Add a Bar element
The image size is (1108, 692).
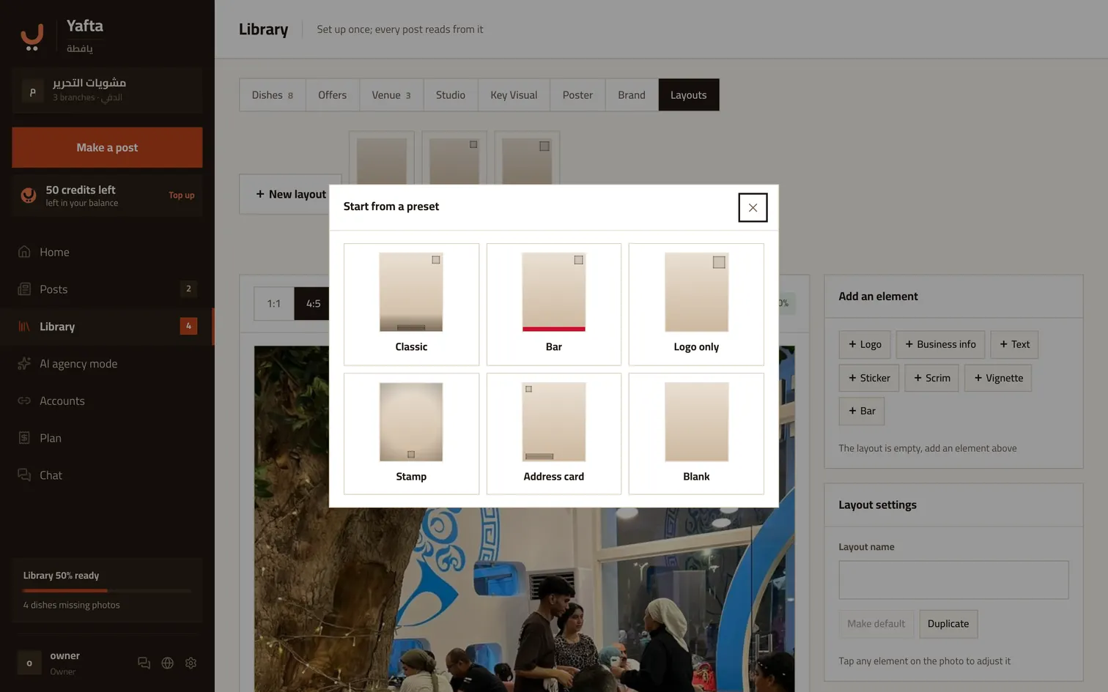tap(862, 411)
